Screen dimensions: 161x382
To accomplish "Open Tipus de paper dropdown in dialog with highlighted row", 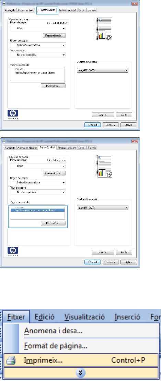I will point(38,192).
